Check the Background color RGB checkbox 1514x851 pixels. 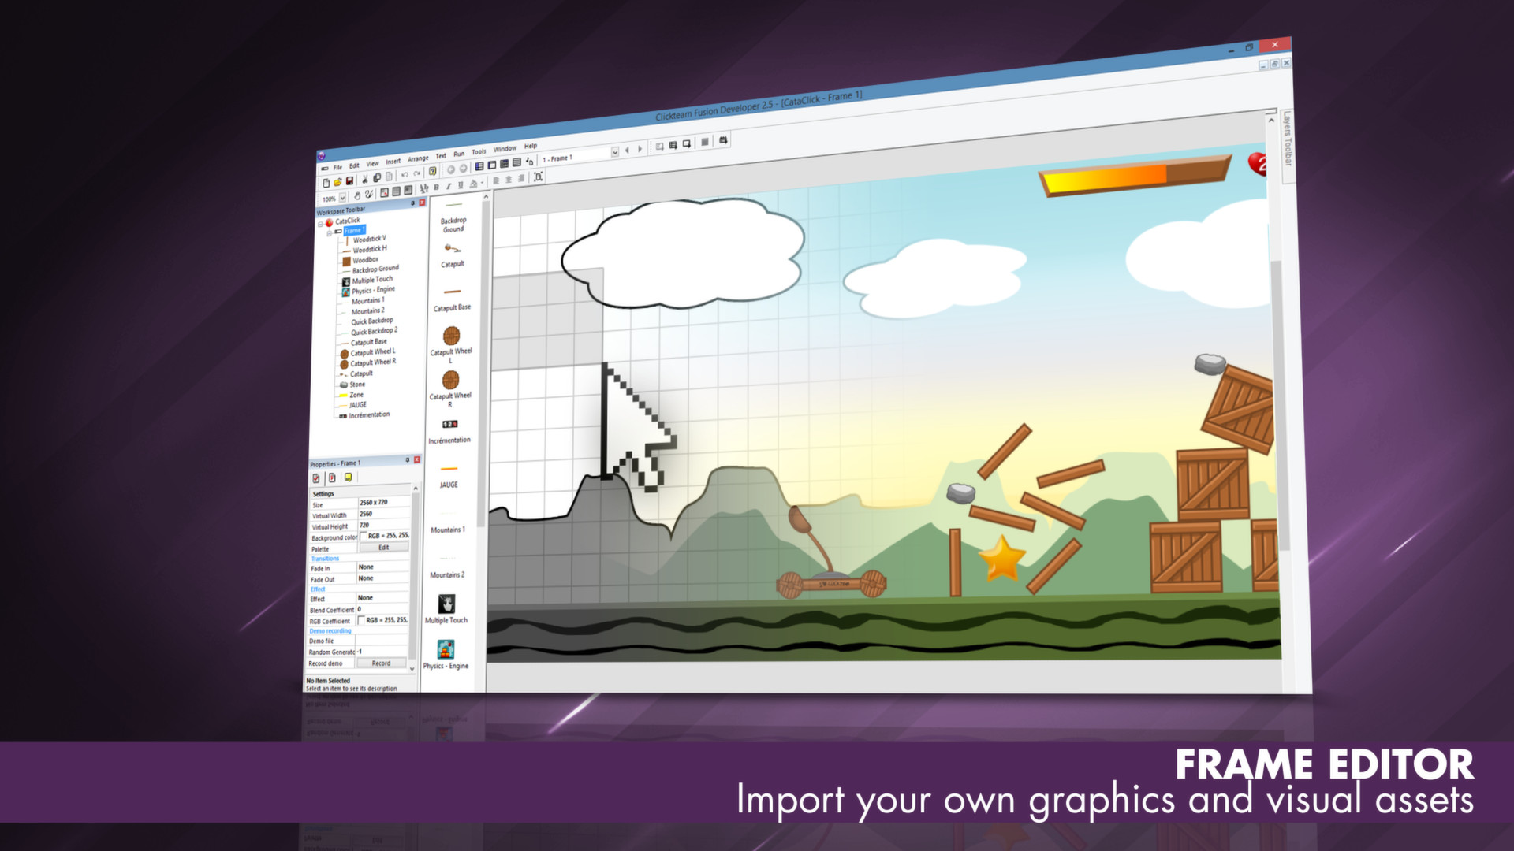[363, 536]
